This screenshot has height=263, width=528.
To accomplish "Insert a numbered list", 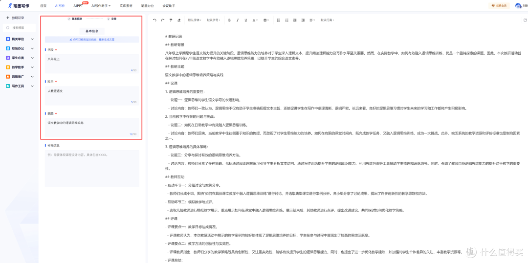I will [286, 20].
